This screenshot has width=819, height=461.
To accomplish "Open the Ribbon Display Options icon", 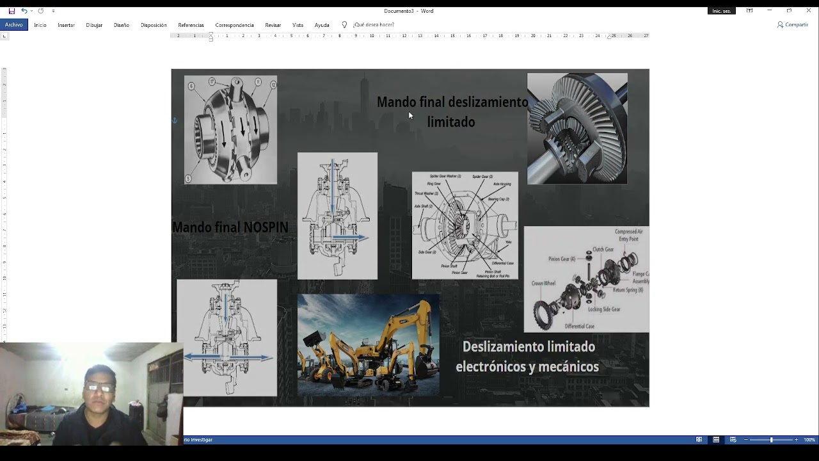I will point(749,11).
